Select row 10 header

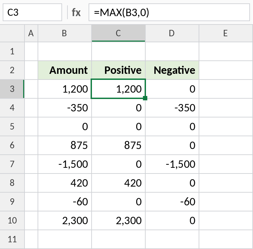12,220
